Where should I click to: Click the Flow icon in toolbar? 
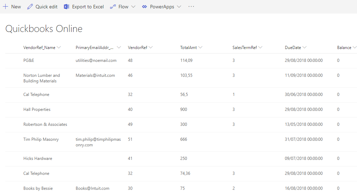[x=113, y=7]
